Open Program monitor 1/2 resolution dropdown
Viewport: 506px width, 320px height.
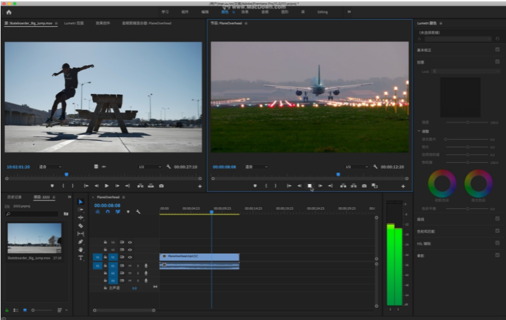coord(356,166)
